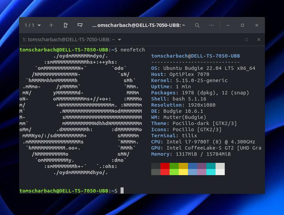Click the cursor at the bottom shell prompt
Viewport: 284px width, 215px height.
[122, 190]
